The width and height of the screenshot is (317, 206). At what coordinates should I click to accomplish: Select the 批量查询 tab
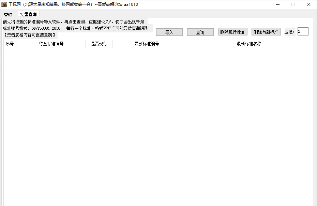[x=29, y=14]
